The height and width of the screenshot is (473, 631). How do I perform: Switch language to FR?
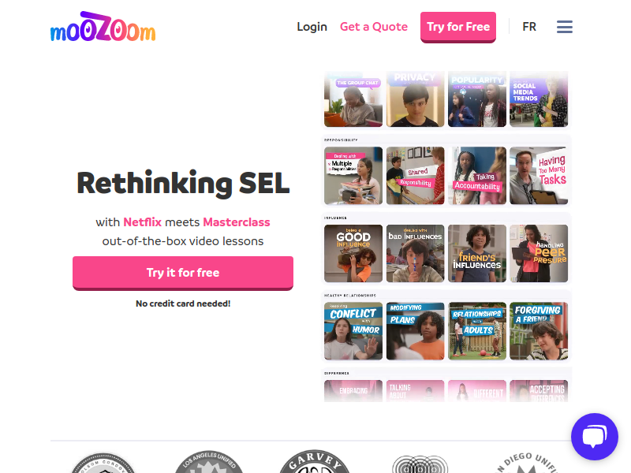coord(529,27)
